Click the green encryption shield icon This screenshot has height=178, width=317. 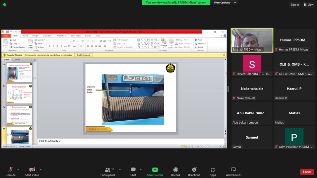[5, 4]
